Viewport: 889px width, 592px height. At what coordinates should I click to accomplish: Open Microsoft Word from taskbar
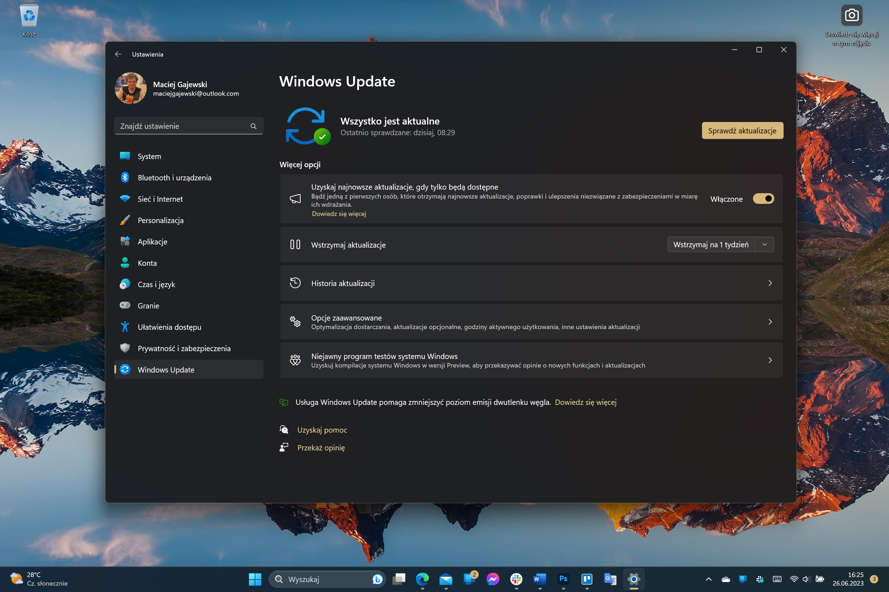(x=540, y=579)
